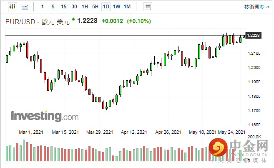
Task: Open the news panel icon in toolbar
Action: click(147, 7)
